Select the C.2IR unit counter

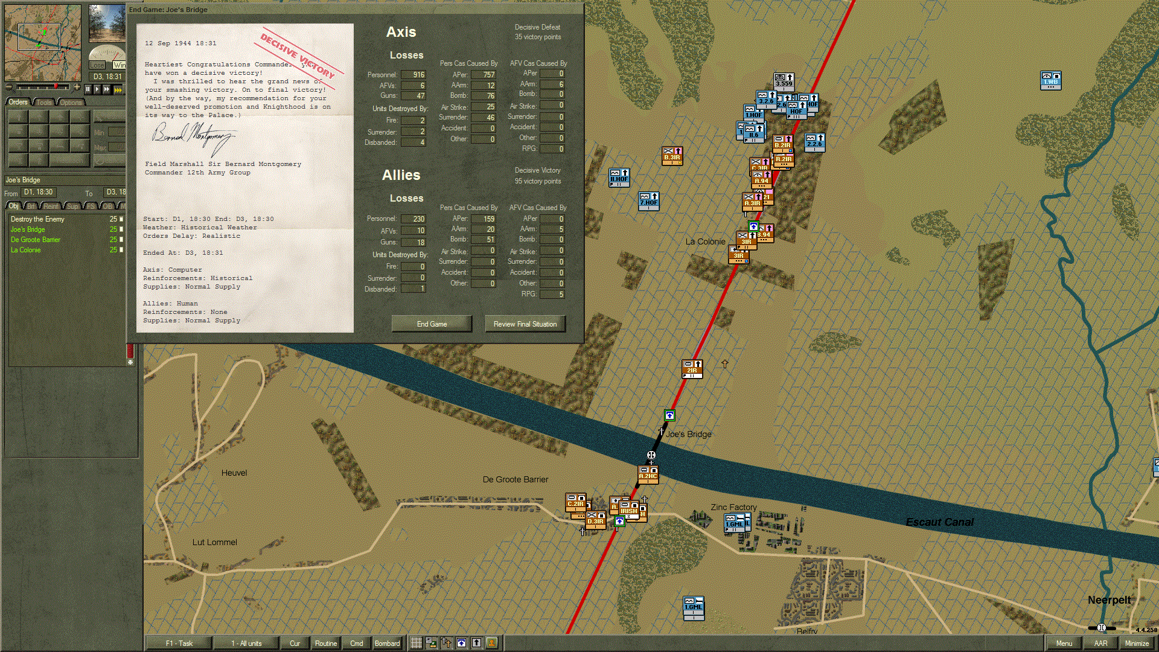click(x=575, y=502)
